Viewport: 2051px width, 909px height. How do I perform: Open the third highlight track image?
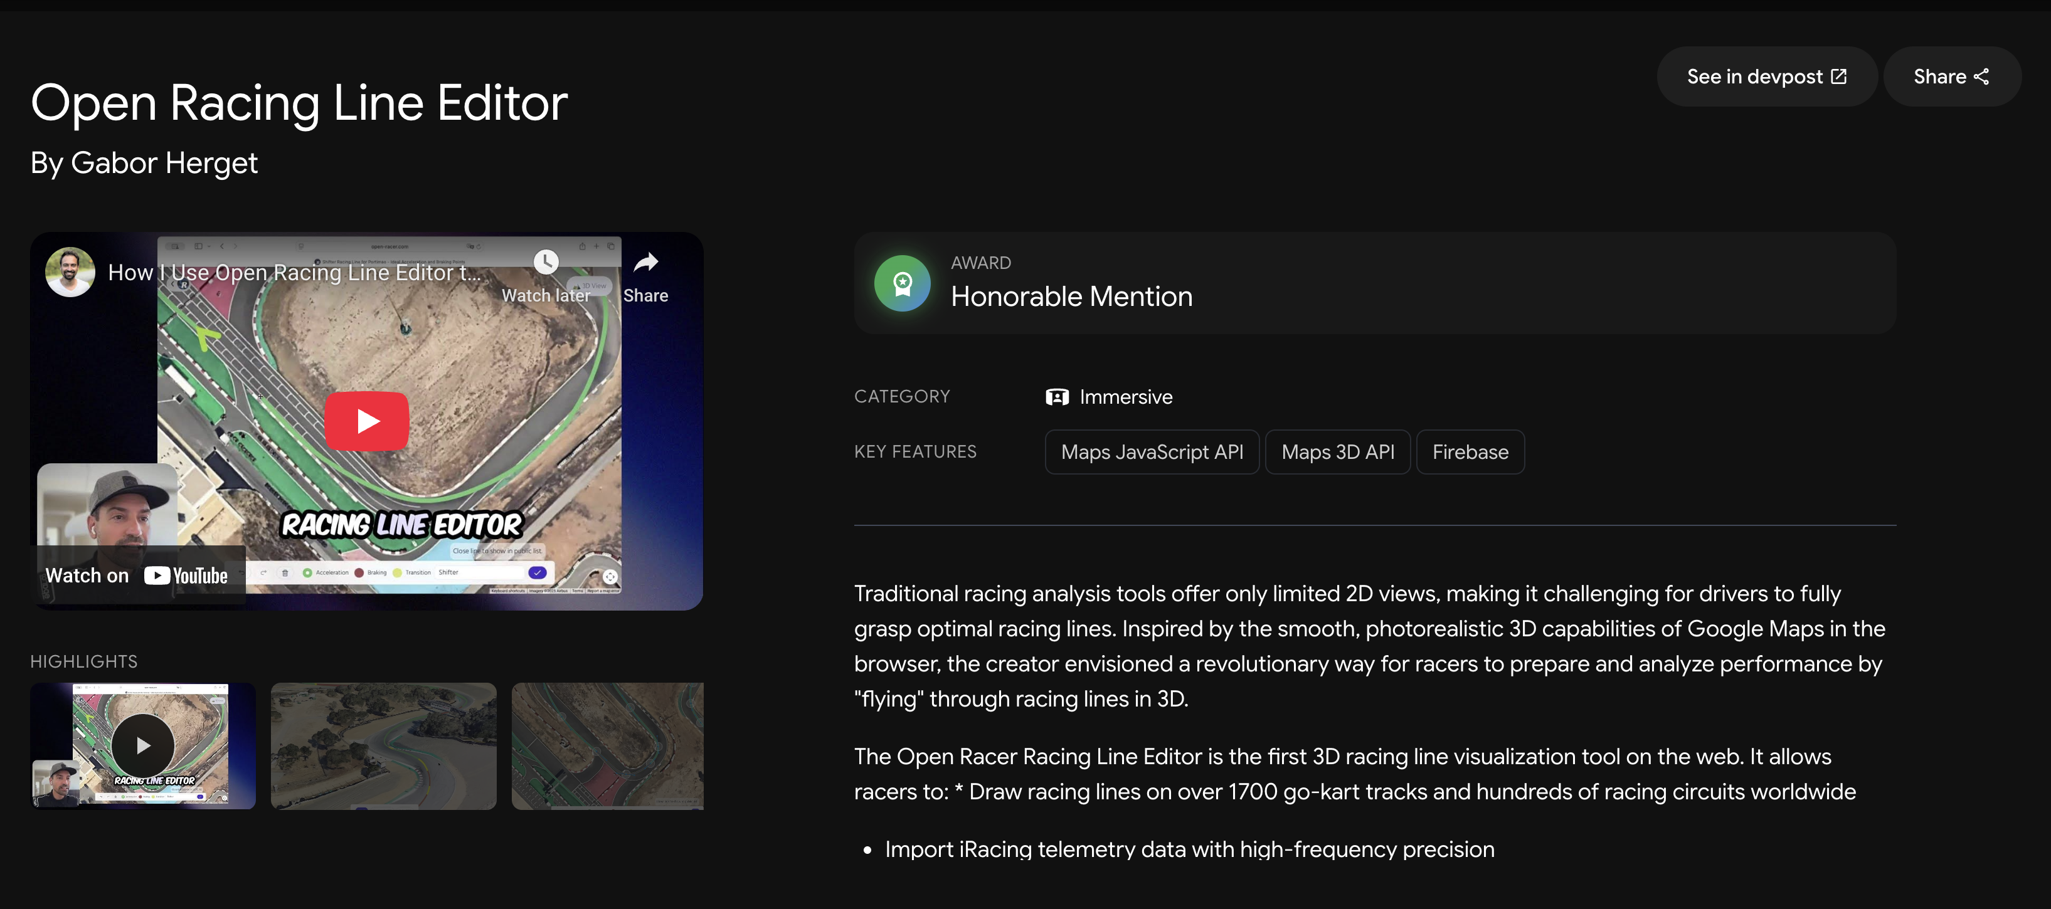tap(608, 746)
